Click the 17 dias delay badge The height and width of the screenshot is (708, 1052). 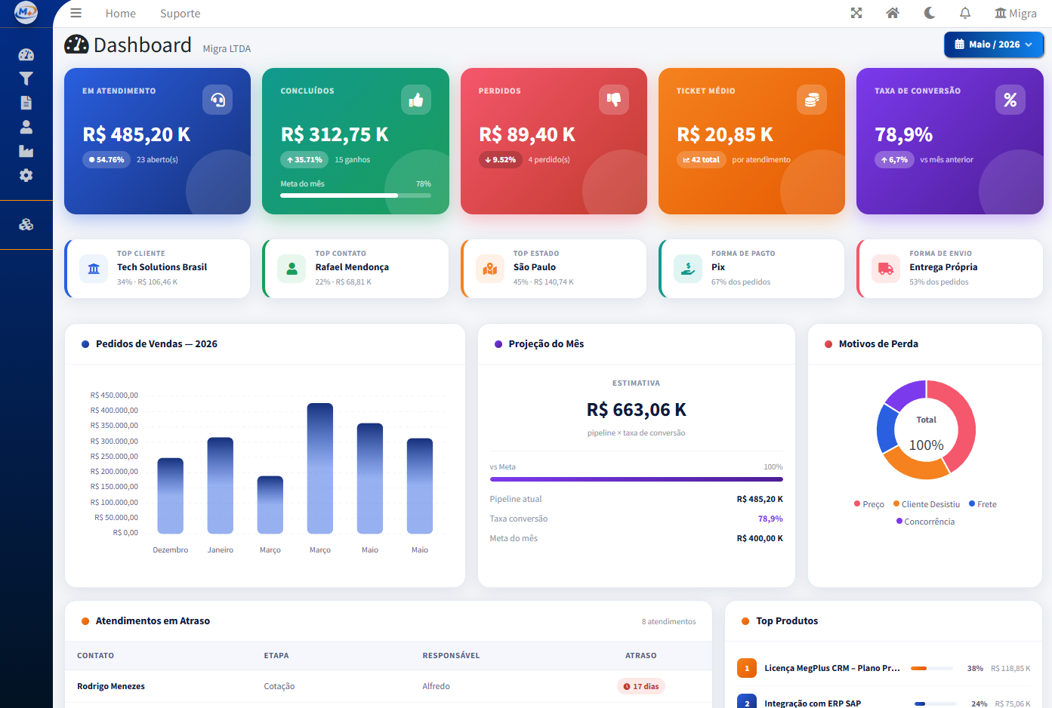click(x=641, y=686)
